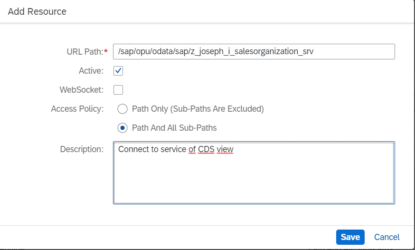Cancel the Add Resource dialog
Image resolution: width=415 pixels, height=250 pixels.
pos(387,237)
